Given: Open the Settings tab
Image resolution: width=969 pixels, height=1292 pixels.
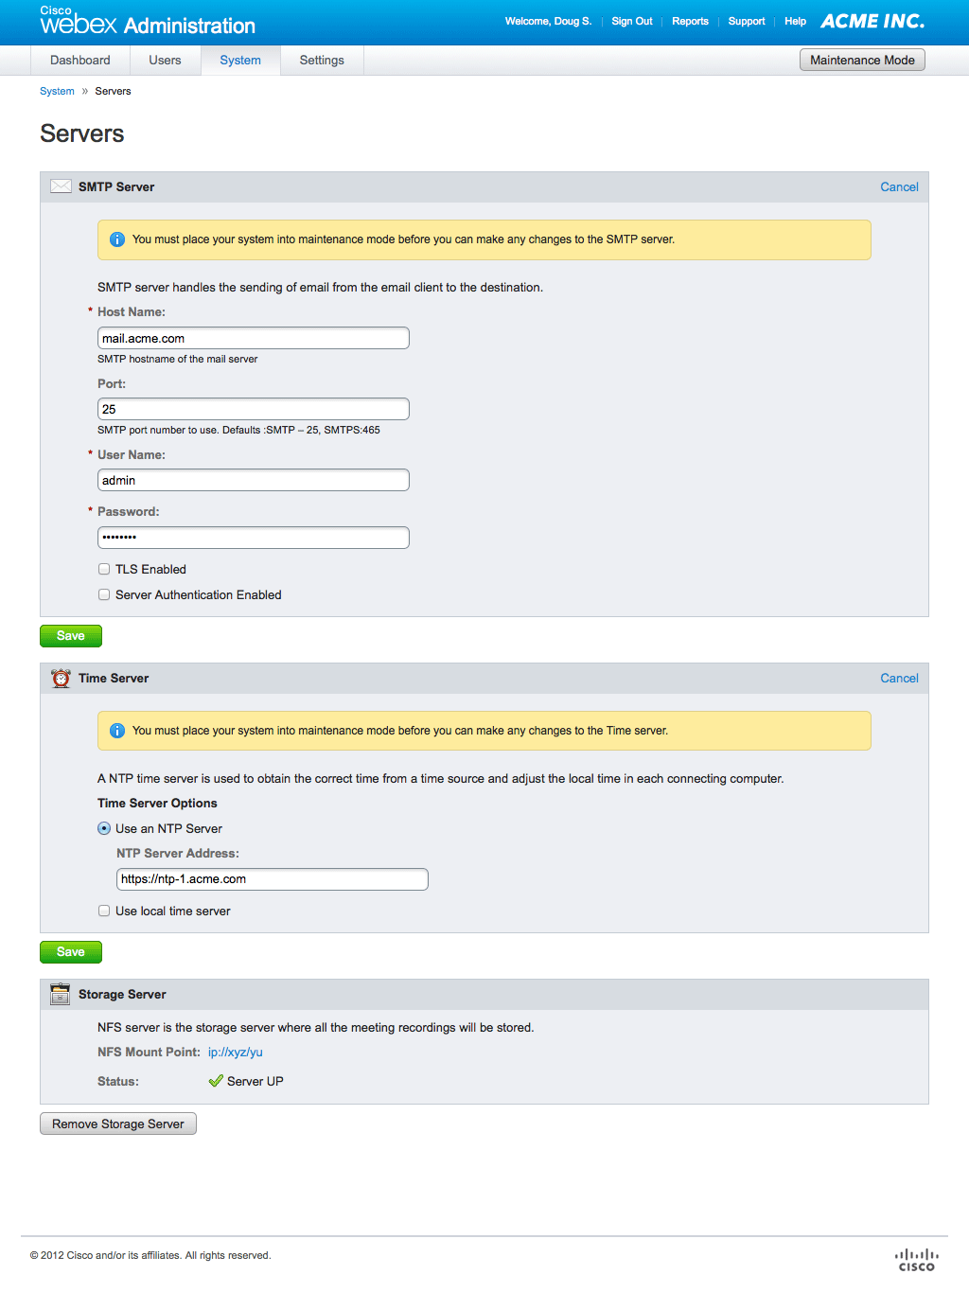Looking at the screenshot, I should 322,60.
